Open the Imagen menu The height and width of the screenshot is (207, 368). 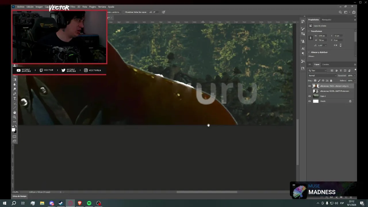[39, 7]
